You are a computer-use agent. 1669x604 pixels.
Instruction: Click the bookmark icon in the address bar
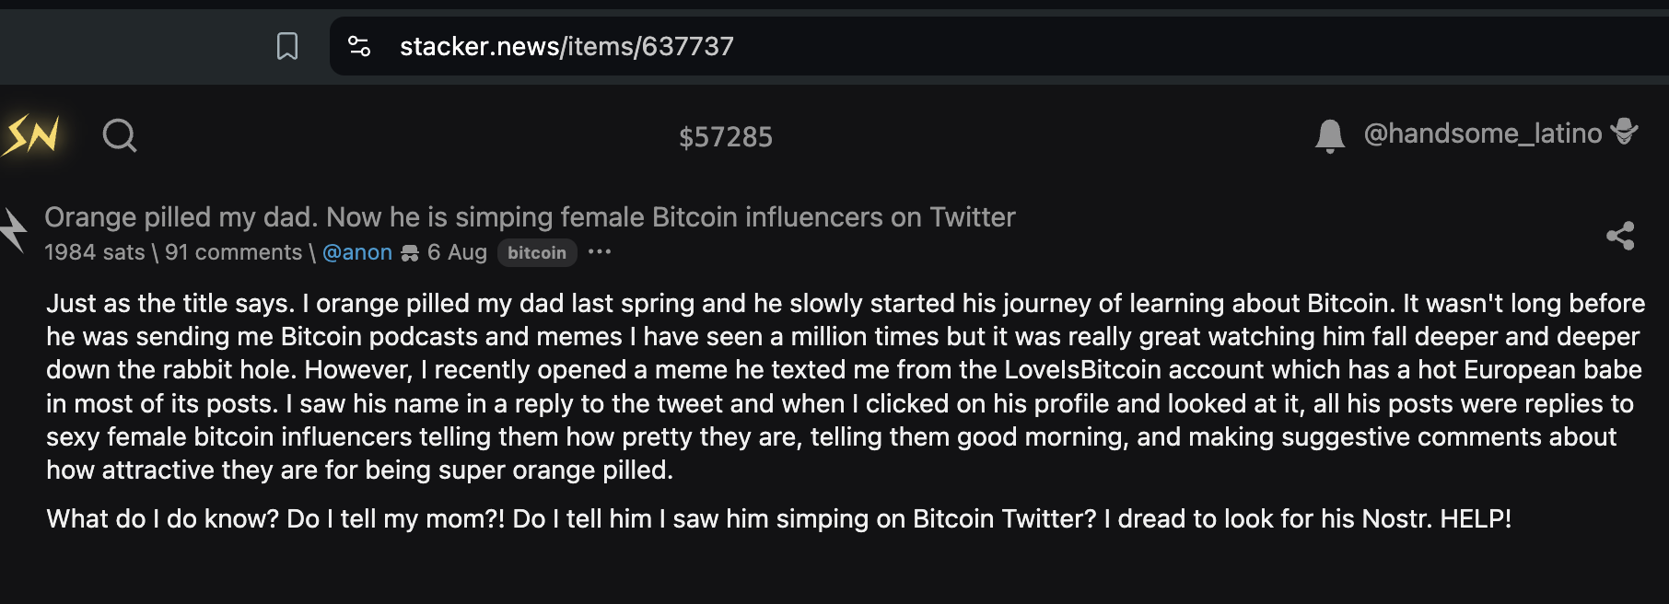[287, 46]
